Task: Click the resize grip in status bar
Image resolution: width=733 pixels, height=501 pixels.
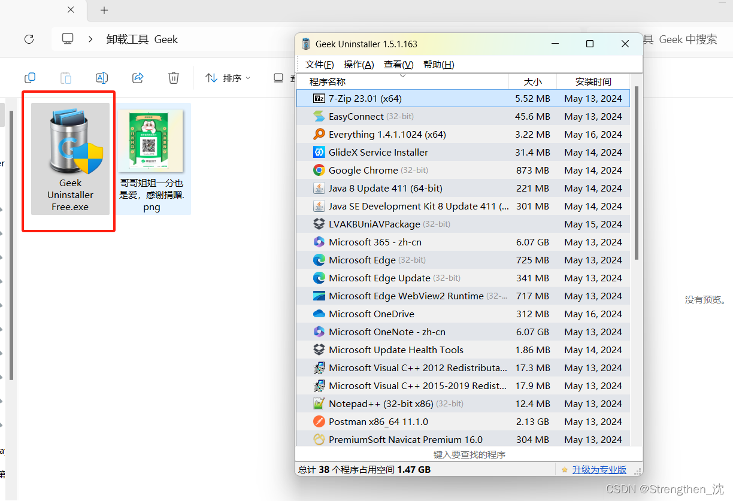Action: tap(638, 471)
